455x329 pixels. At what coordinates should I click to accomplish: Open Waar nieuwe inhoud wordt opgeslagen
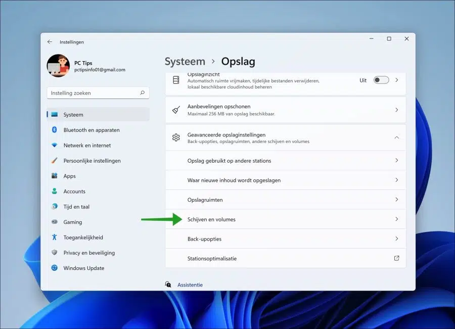pos(286,180)
